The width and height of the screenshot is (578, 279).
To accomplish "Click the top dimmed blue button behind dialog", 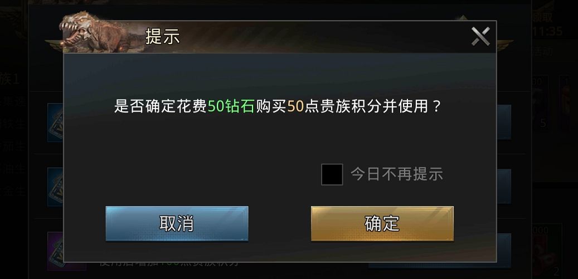I will pyautogui.click(x=504, y=122).
